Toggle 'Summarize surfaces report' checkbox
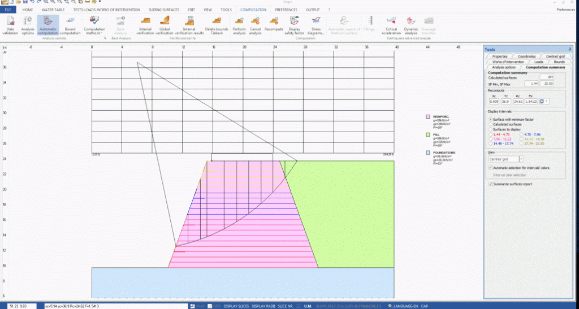The image size is (579, 309). click(490, 184)
